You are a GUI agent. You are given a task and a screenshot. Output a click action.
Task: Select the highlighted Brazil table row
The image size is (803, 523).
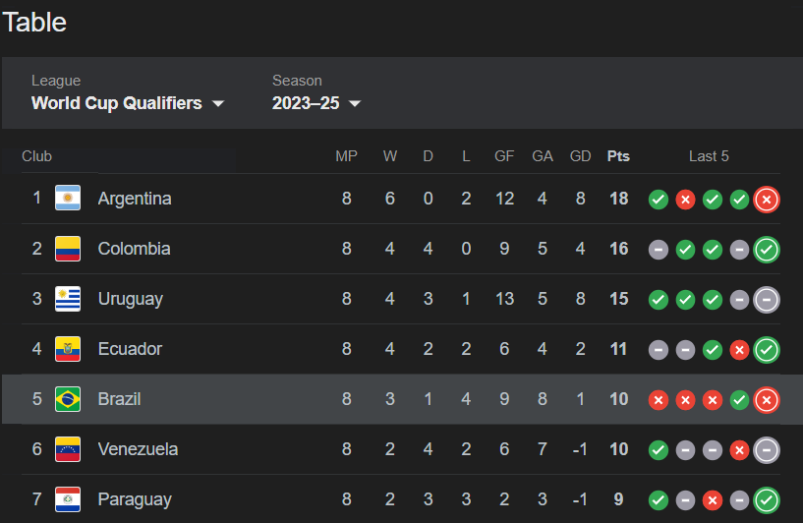pos(401,399)
